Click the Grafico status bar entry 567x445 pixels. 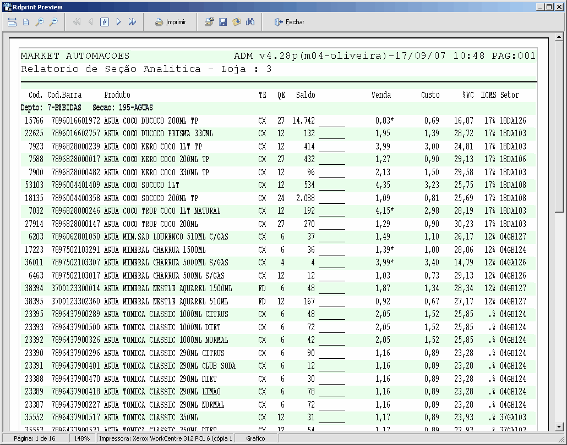[x=255, y=438]
